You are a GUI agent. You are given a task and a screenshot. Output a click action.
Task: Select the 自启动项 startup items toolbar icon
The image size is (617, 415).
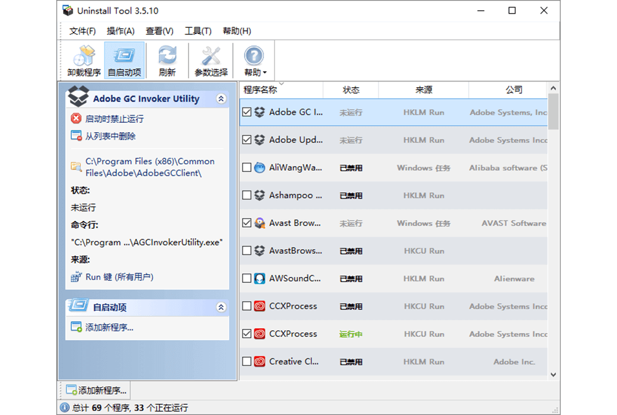coord(125,60)
